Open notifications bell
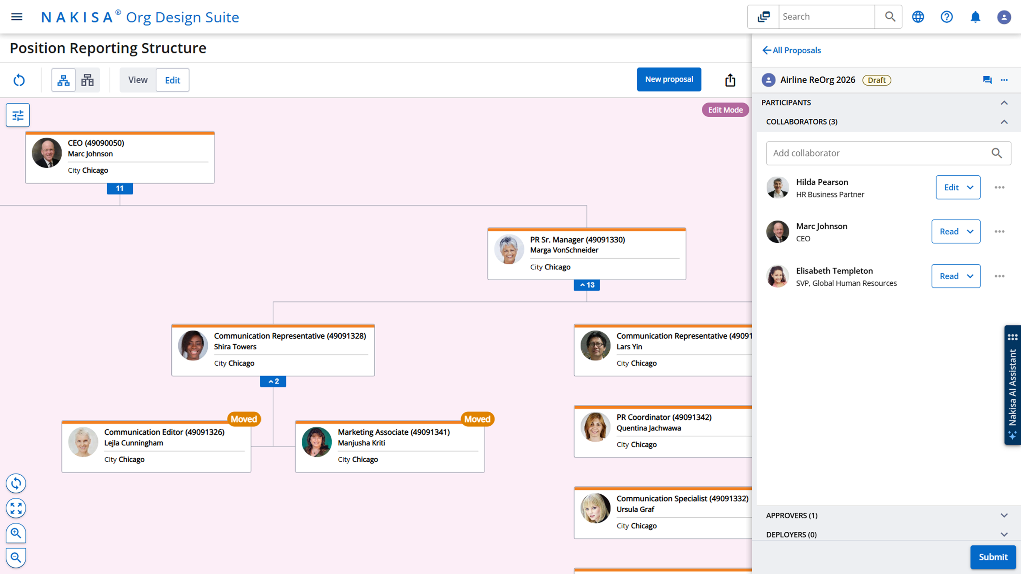This screenshot has height=574, width=1021. tap(975, 17)
